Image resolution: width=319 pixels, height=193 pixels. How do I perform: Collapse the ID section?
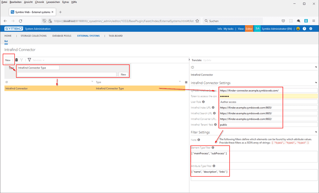pyautogui.click(x=316, y=67)
